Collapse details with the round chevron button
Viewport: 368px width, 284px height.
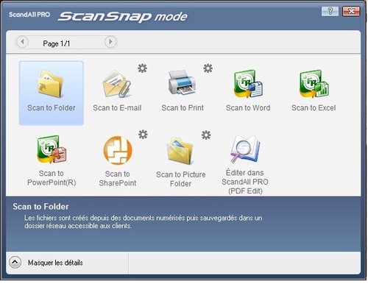coord(15,263)
